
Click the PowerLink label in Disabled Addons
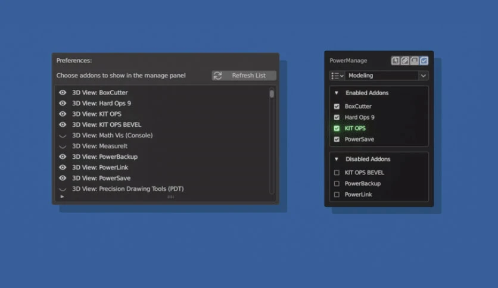[358, 195]
